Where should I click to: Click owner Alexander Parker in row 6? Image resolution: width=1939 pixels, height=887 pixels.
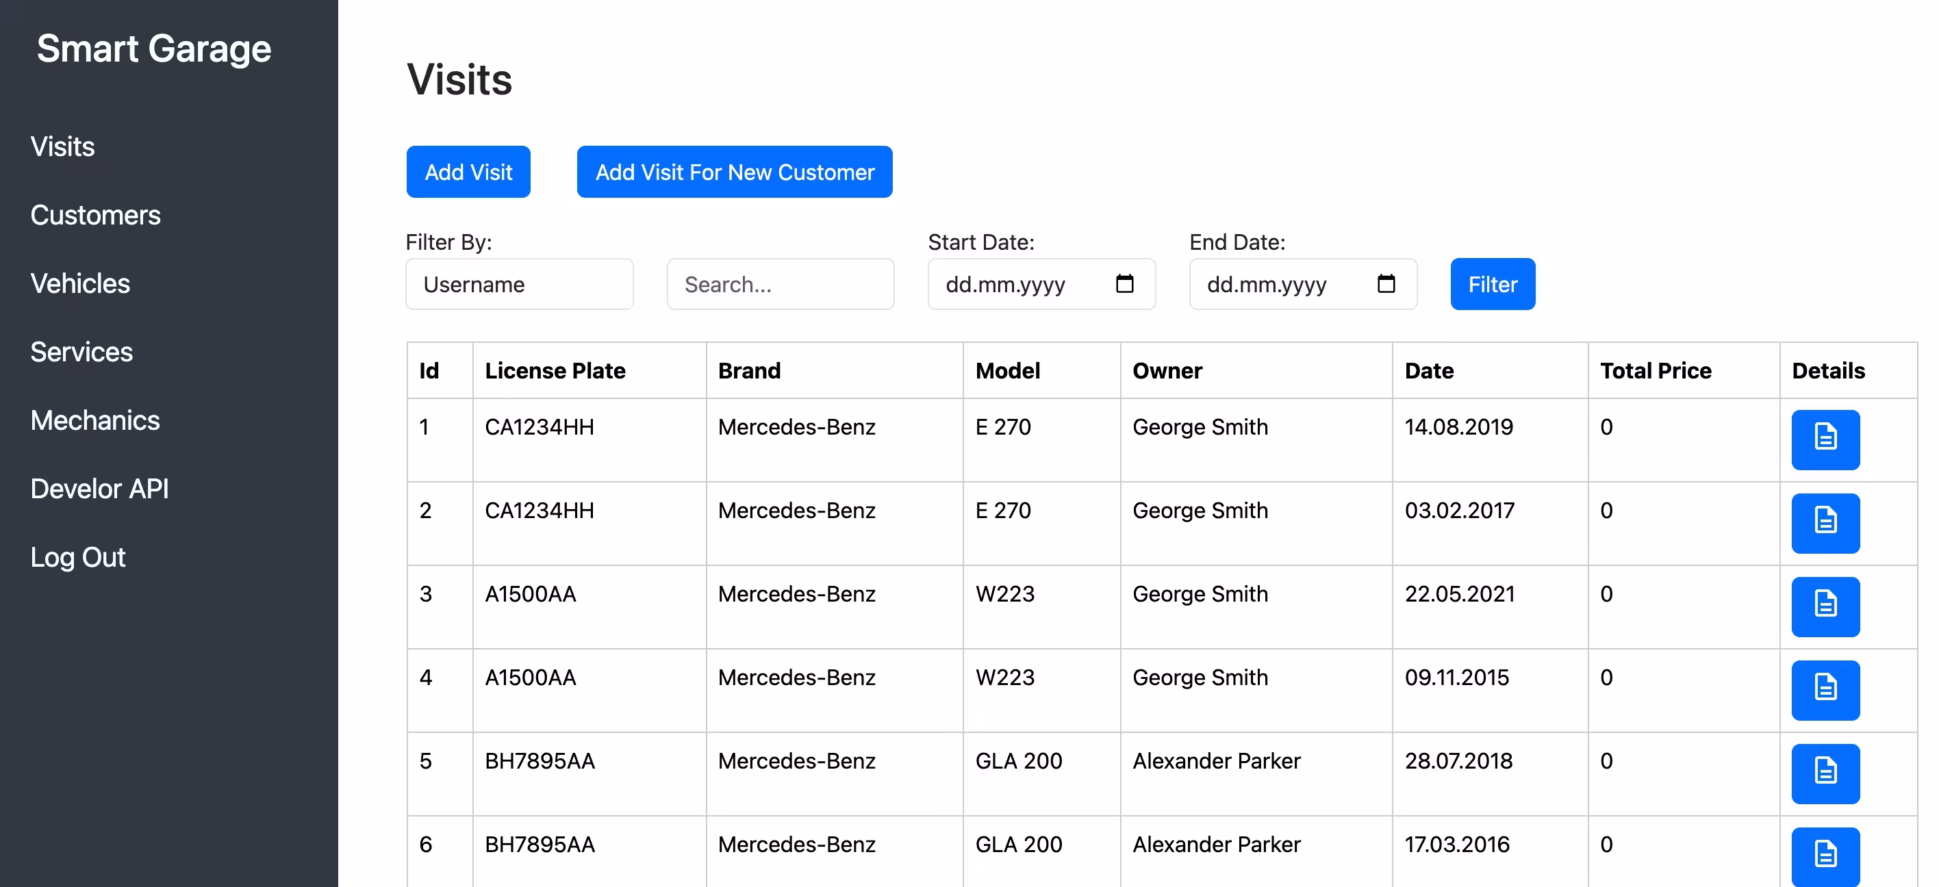pyautogui.click(x=1217, y=845)
